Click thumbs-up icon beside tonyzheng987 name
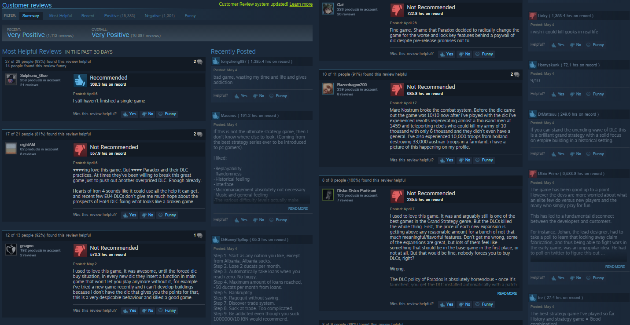630x325 pixels. click(x=216, y=62)
